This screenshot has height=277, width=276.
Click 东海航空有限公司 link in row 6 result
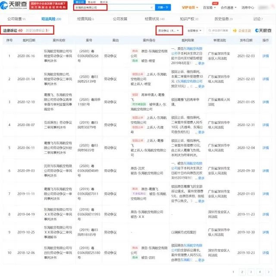187,166
